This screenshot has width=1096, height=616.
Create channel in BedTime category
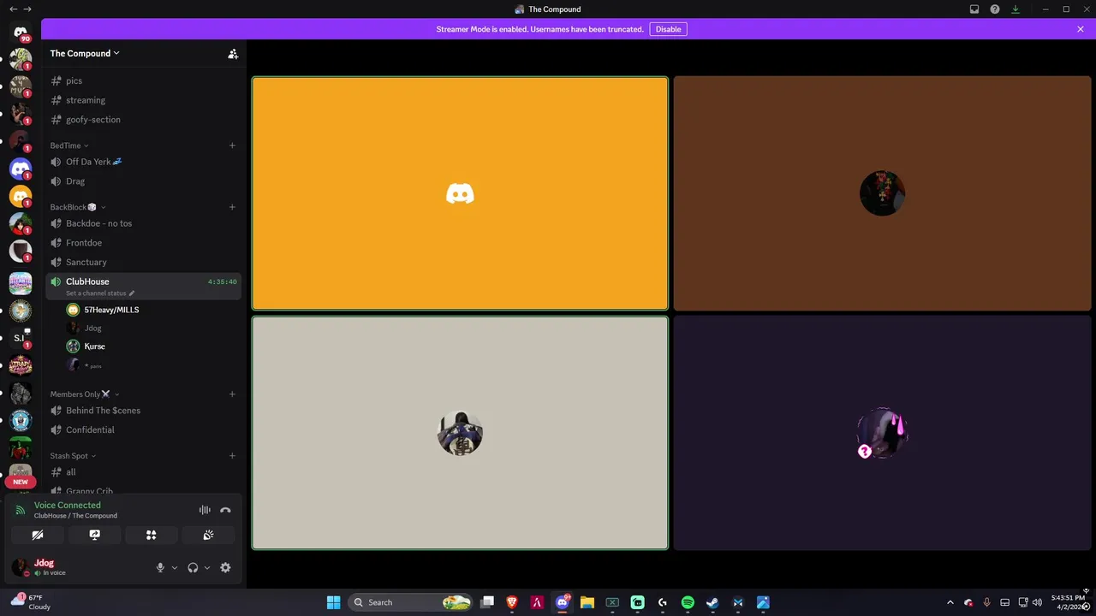click(x=232, y=145)
